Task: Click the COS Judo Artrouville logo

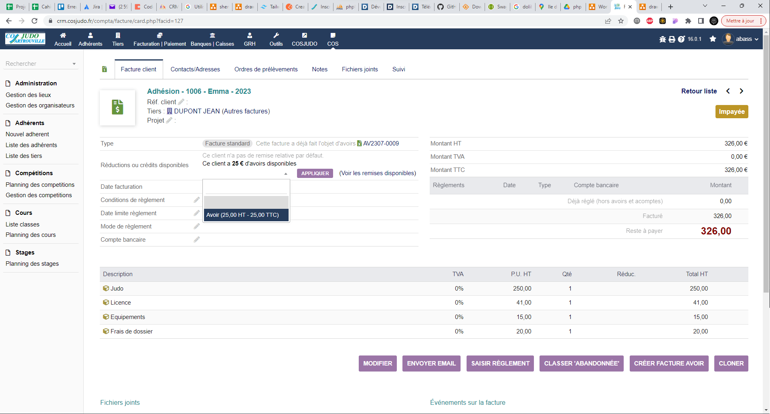Action: click(25, 38)
